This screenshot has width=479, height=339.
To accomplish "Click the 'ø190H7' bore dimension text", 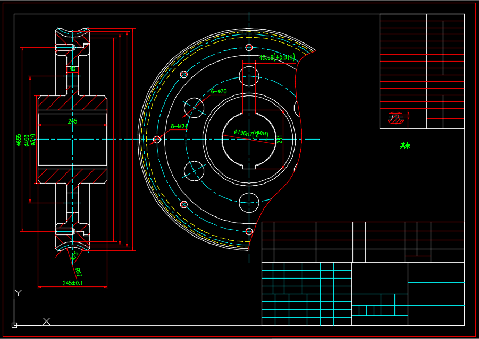I will [243, 133].
